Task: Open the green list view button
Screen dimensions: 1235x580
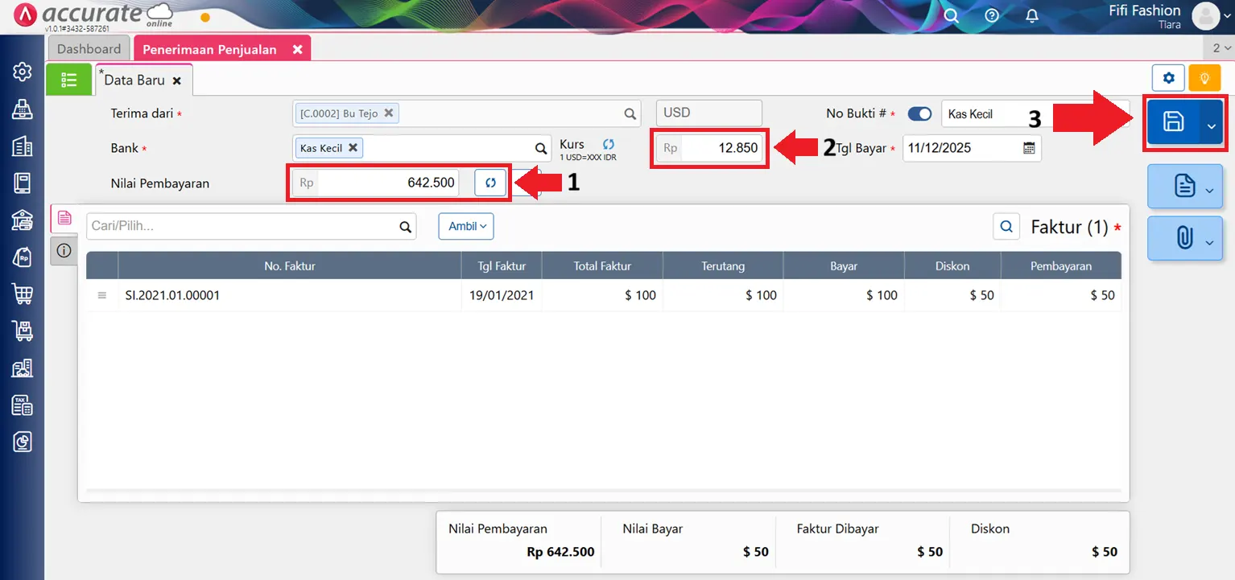Action: tap(68, 80)
